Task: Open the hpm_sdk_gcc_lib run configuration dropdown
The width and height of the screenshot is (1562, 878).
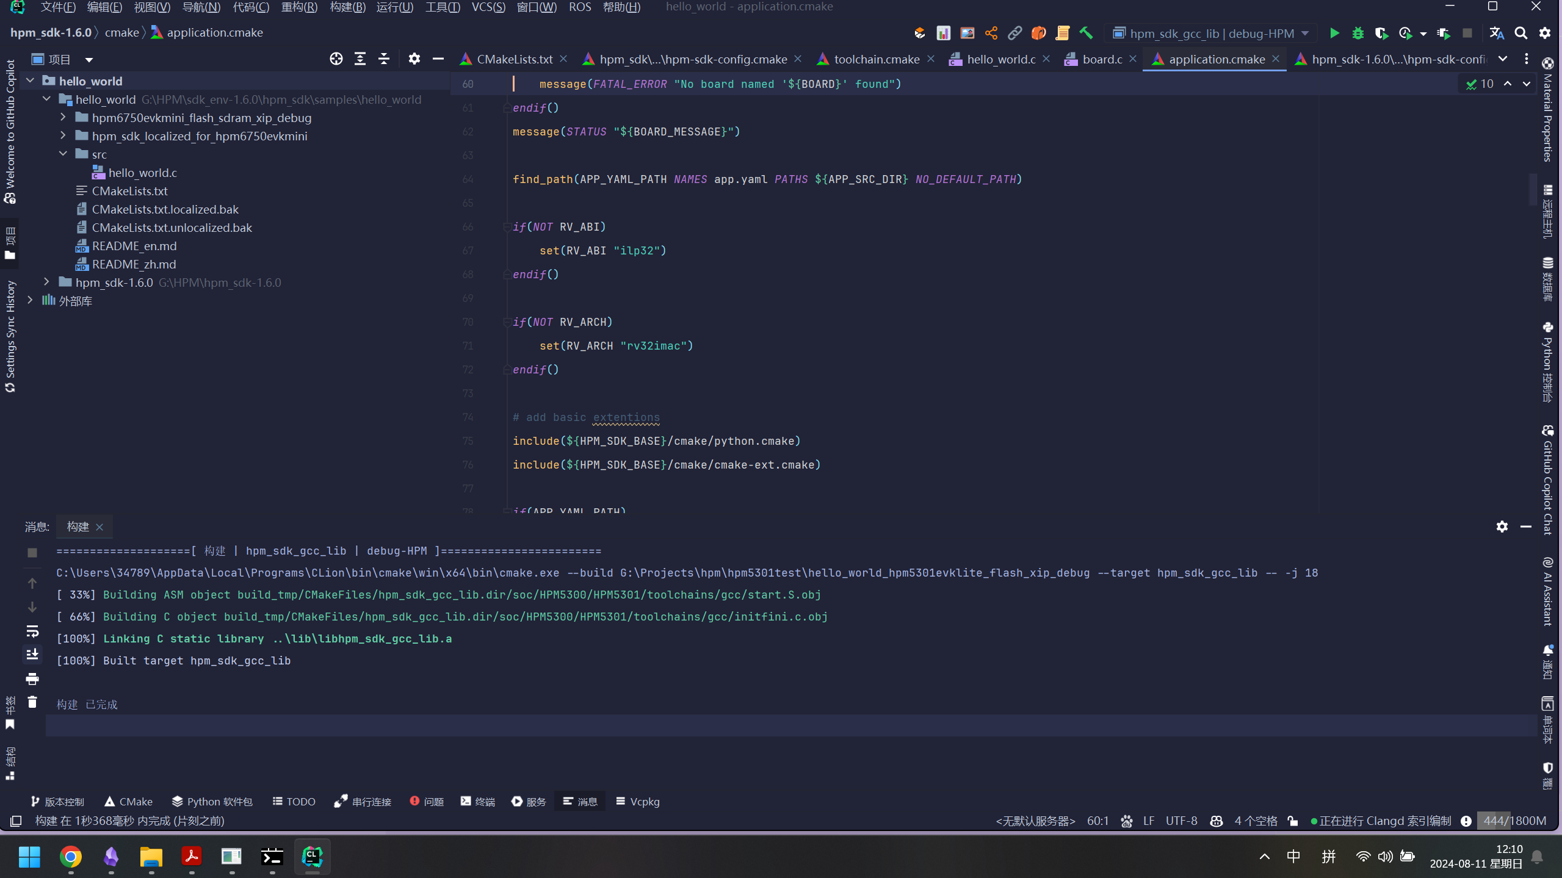Action: pyautogui.click(x=1211, y=33)
